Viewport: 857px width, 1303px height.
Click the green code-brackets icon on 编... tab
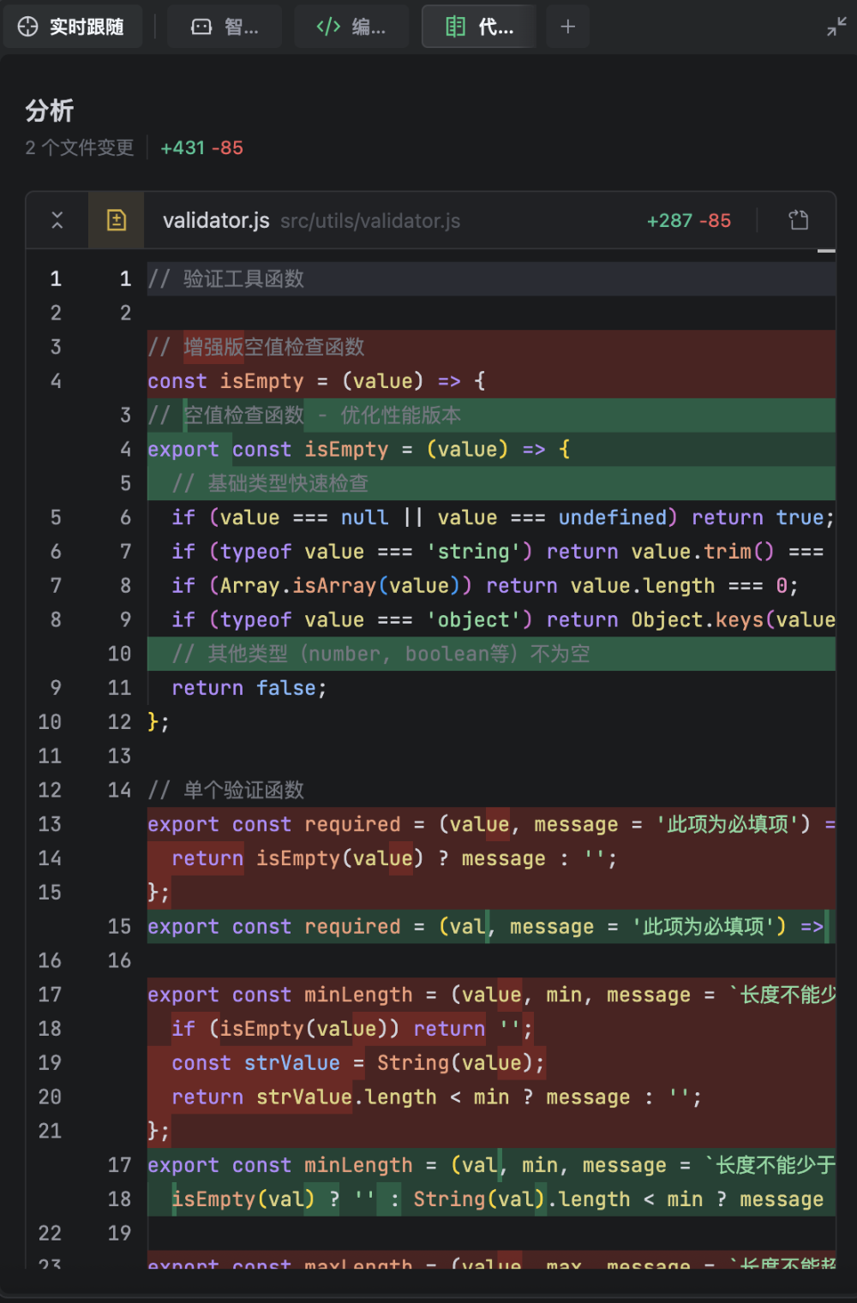pos(328,27)
